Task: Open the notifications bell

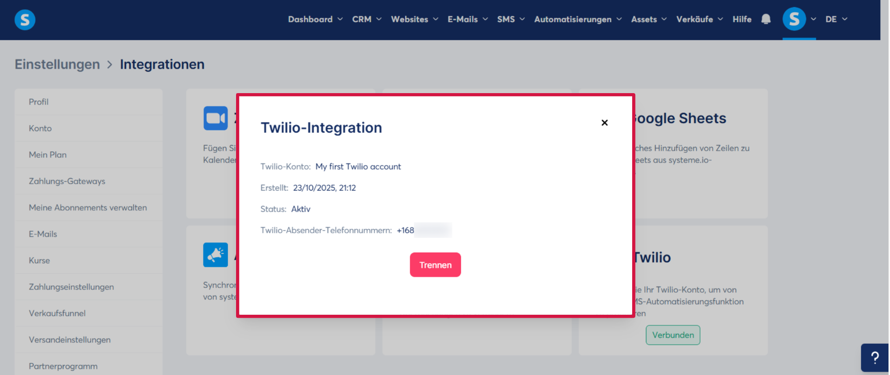Action: point(766,19)
